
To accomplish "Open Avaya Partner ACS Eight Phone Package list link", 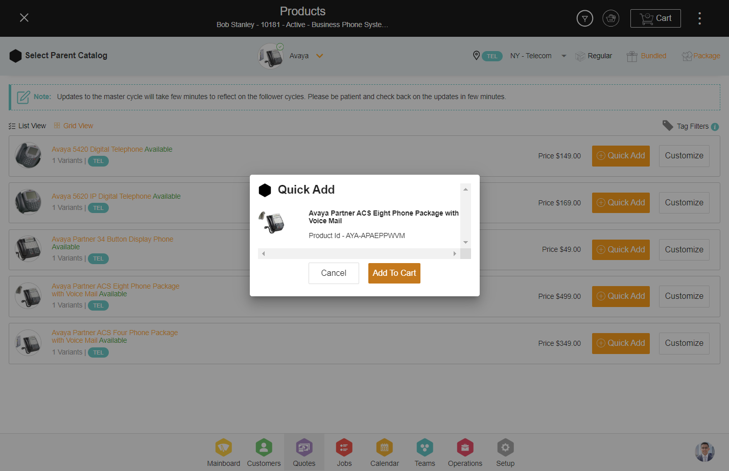I will tap(115, 290).
